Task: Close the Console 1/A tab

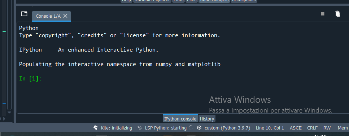Action: [65, 16]
